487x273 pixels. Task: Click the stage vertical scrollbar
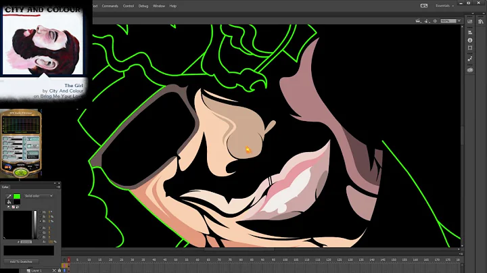[462, 136]
